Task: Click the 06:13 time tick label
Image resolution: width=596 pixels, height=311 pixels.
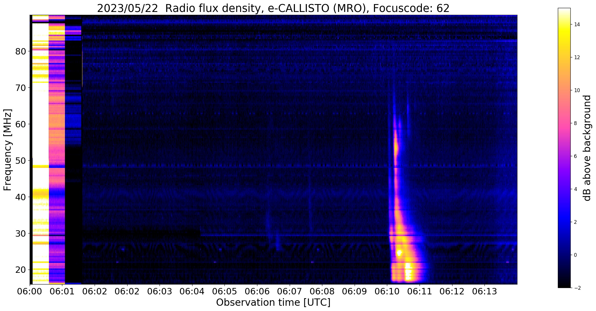Action: 484,291
